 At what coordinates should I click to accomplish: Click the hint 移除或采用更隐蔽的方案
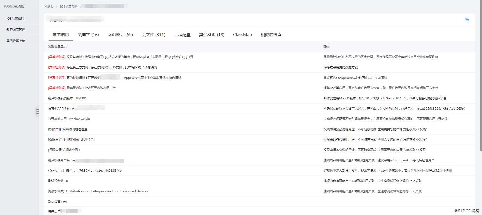tap(341, 67)
